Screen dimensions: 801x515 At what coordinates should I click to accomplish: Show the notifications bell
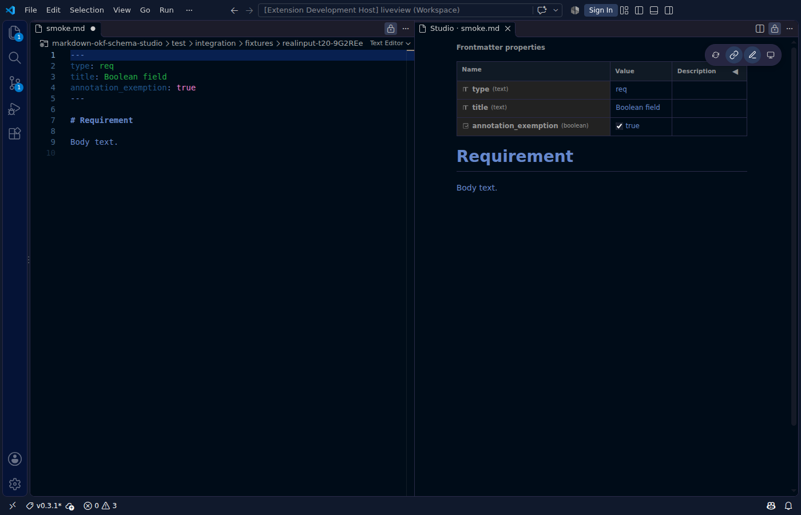click(x=788, y=506)
